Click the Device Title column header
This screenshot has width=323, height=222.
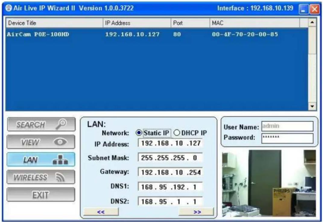[x=54, y=23]
